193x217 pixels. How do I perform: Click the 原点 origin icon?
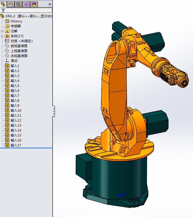[7, 61]
